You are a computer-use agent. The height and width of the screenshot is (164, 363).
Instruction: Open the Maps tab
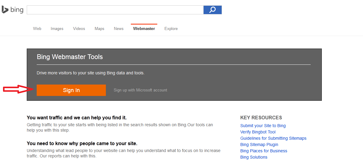pos(100,29)
